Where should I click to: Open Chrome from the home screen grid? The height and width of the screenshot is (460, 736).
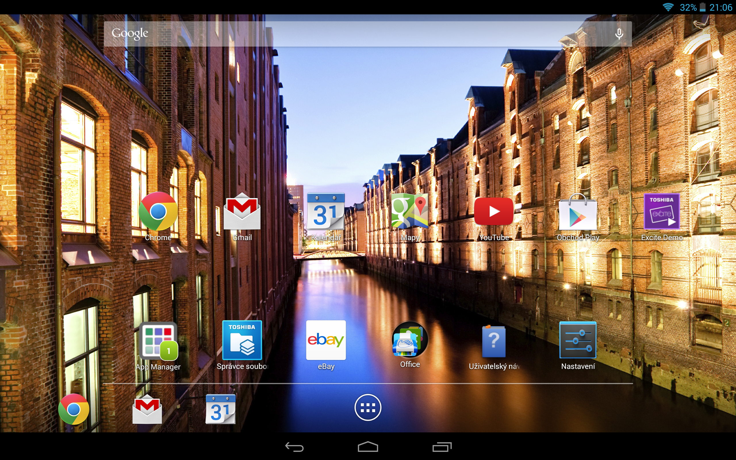point(158,211)
